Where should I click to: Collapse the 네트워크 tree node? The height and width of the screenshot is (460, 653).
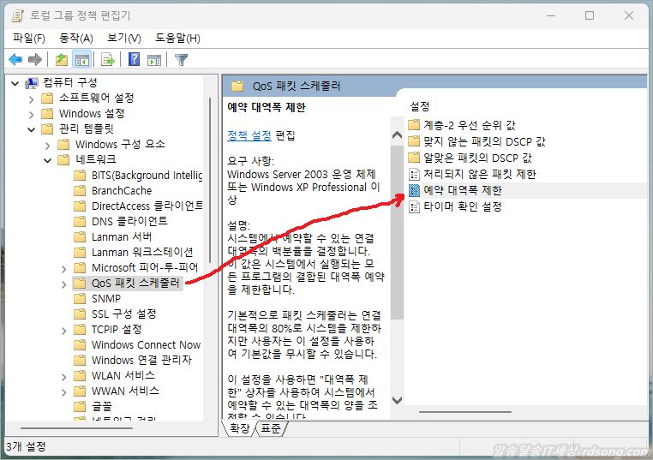[x=49, y=159]
